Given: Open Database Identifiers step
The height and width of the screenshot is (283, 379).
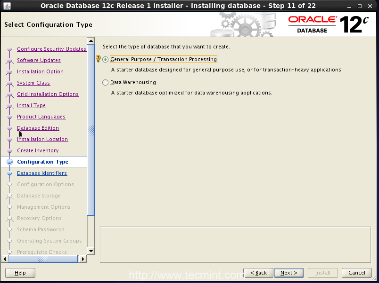Looking at the screenshot, I should coord(42,173).
